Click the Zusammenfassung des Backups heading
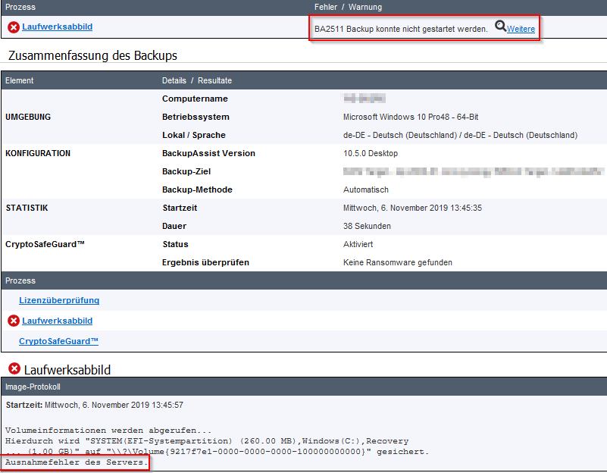This screenshot has height=473, width=607. (92, 56)
